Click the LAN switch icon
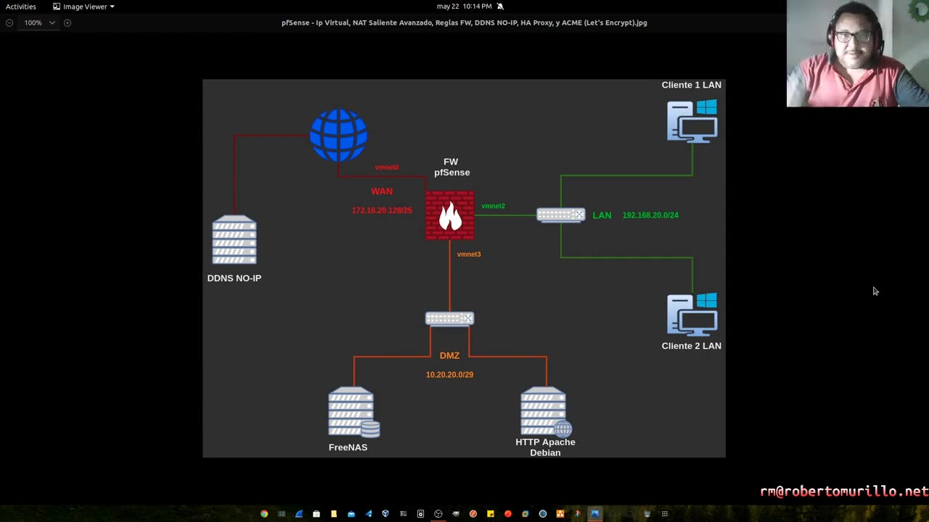Screen dimensions: 929x522 tap(560, 215)
